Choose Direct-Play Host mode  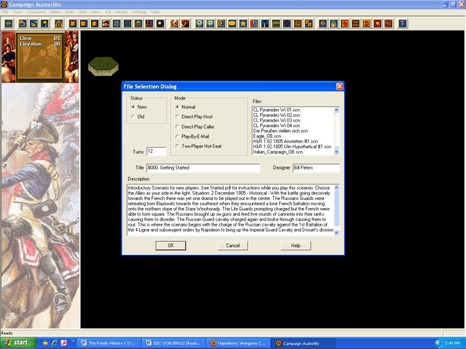[x=177, y=117]
